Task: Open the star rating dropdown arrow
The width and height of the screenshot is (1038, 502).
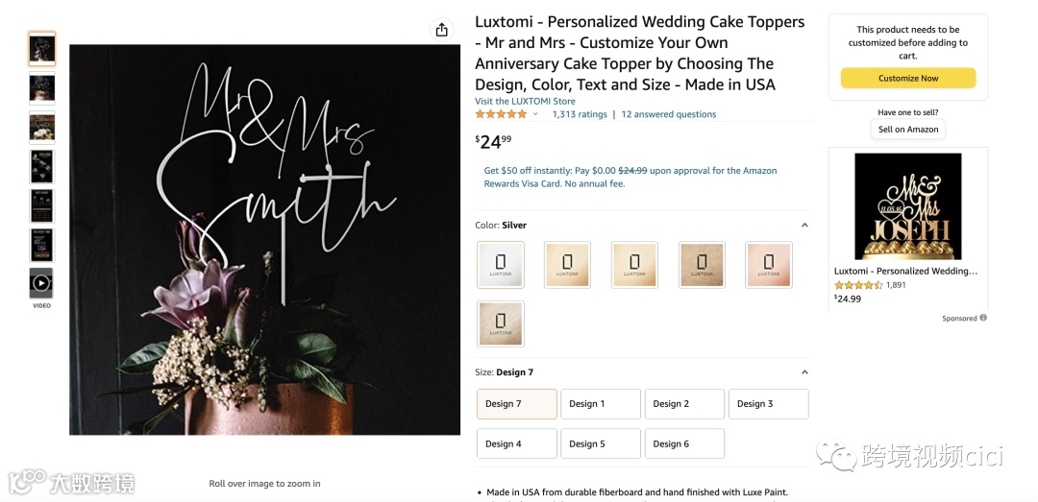Action: pos(535,114)
